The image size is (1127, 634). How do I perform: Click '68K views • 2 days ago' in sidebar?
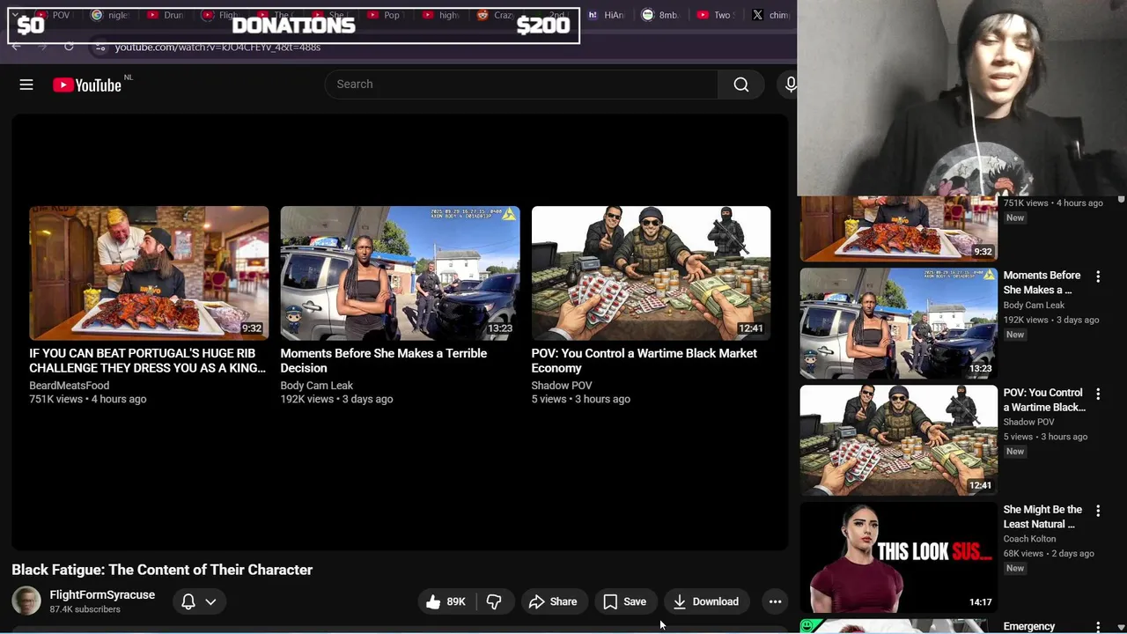[x=1049, y=554]
